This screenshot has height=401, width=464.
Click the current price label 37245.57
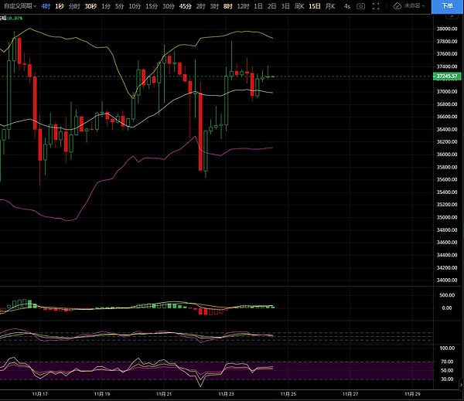(446, 76)
